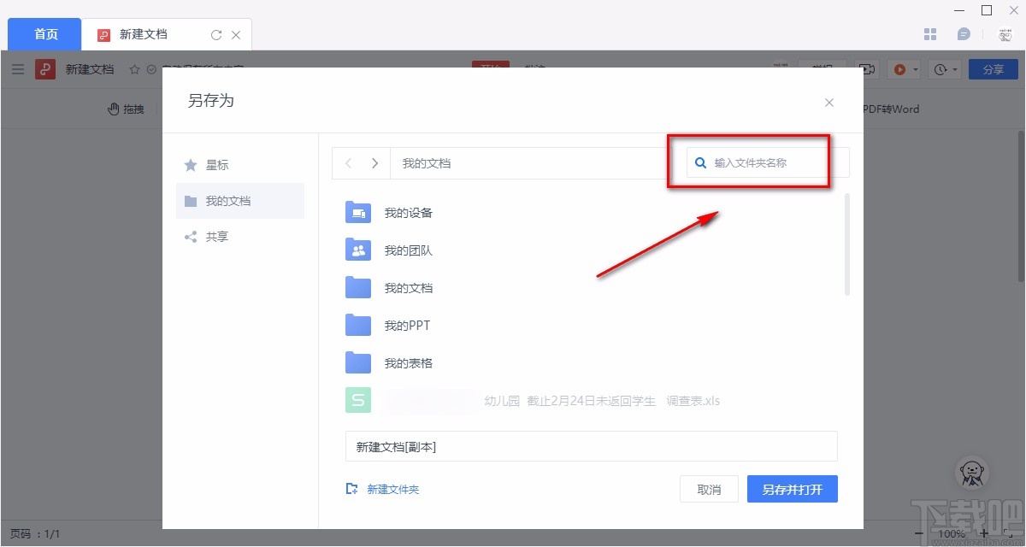Select 共享 in the sidebar
1026x547 pixels.
click(x=216, y=237)
